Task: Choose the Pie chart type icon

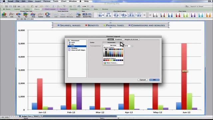Action: (18, 14)
